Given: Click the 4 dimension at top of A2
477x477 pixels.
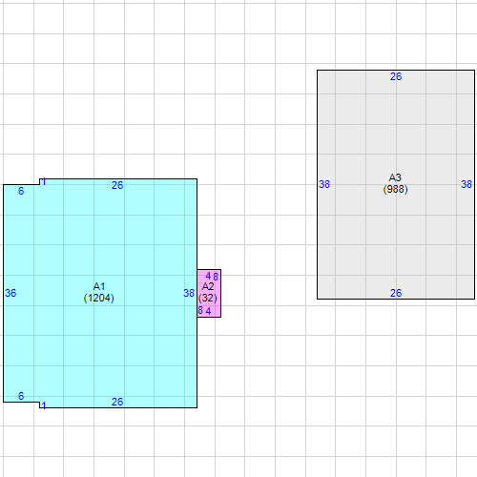Looking at the screenshot, I should click(208, 276).
